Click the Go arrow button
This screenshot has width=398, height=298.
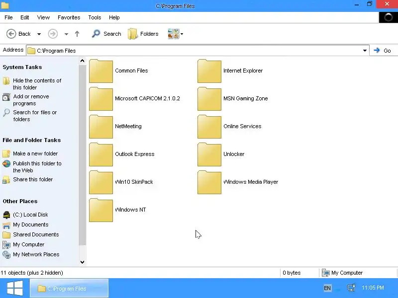coord(382,51)
